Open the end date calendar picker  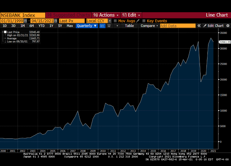point(56,21)
